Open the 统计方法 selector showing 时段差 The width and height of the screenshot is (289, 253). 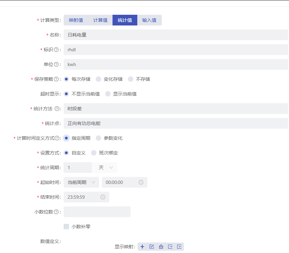coord(100,109)
